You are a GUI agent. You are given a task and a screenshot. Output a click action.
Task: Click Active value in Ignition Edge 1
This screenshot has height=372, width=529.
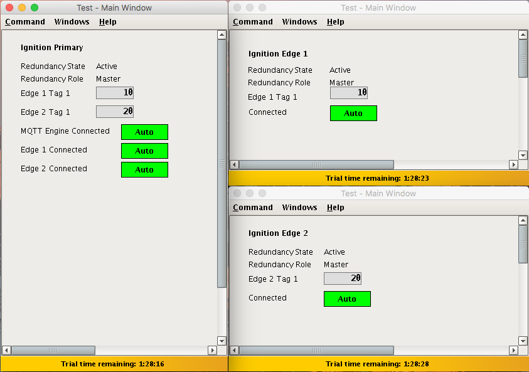[340, 70]
